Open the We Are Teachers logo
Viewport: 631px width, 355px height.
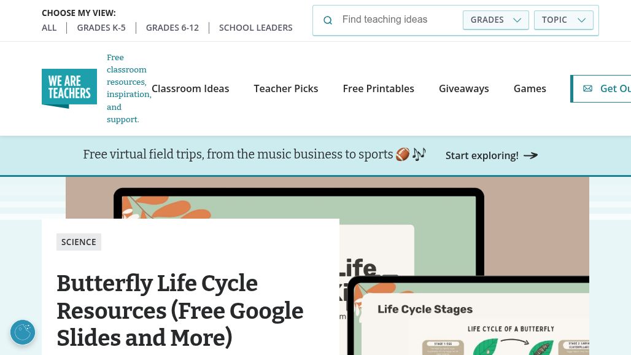point(69,88)
